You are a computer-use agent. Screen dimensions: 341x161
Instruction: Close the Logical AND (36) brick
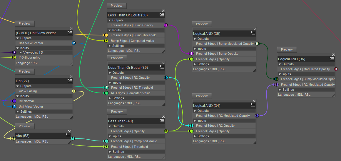pyautogui.click(x=333, y=54)
